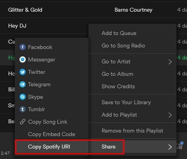187x159 pixels.
Task: Click the chain link icon for Copy Song Link
Action: [23, 122]
